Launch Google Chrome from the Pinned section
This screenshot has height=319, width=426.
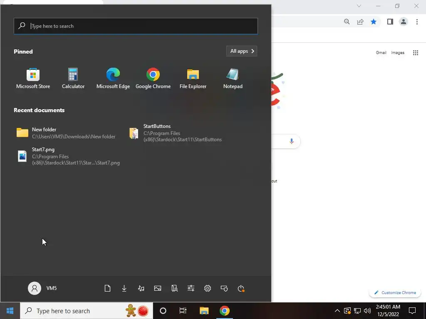(x=153, y=79)
